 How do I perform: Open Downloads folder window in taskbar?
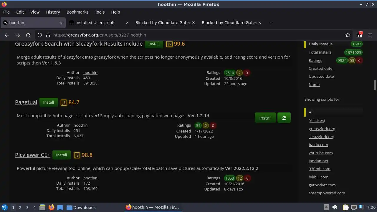click(x=81, y=207)
